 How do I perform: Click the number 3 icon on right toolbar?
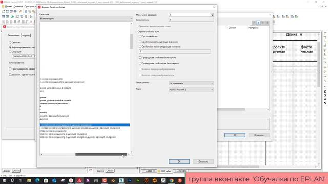coord(325,95)
